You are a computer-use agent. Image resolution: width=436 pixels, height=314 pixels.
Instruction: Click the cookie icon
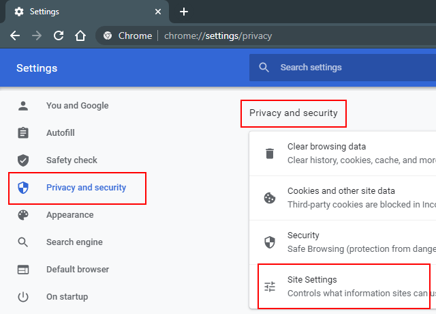point(270,198)
